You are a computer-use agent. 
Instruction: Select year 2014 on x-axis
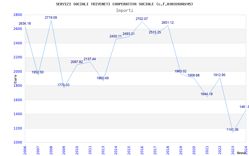tap(116, 150)
